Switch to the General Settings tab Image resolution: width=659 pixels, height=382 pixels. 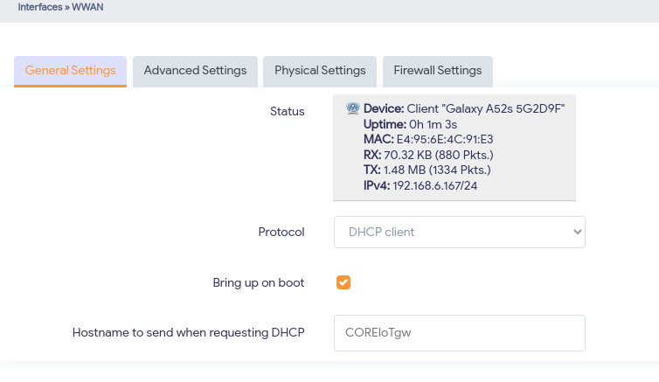pos(70,71)
